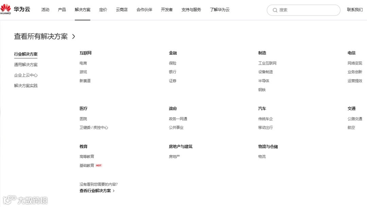Open 证券 solution link
The image size is (367, 207).
(173, 81)
